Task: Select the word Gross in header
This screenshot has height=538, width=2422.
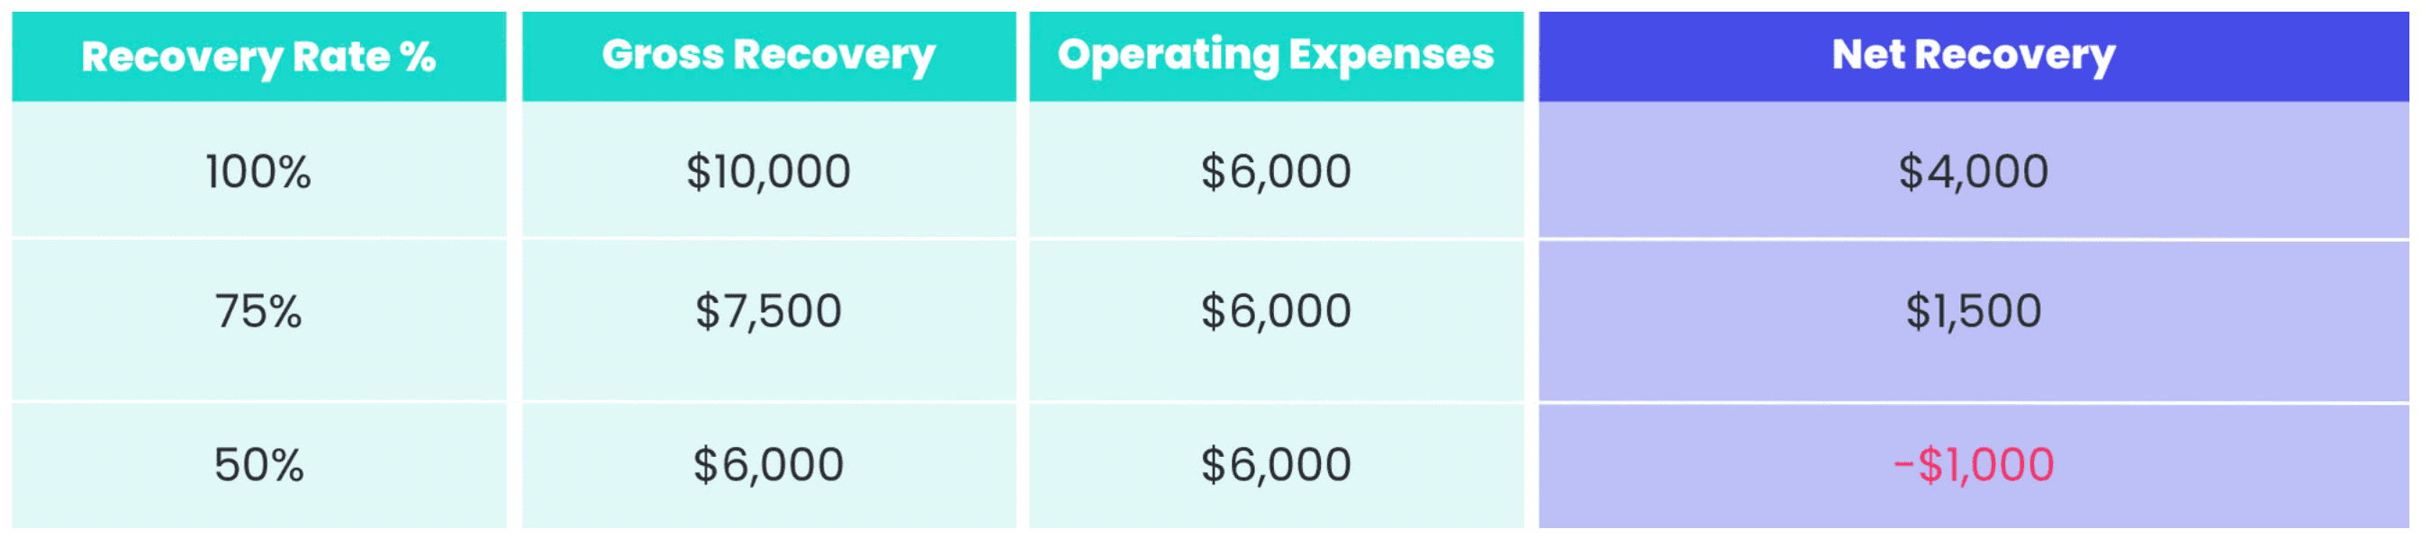Action: point(663,55)
